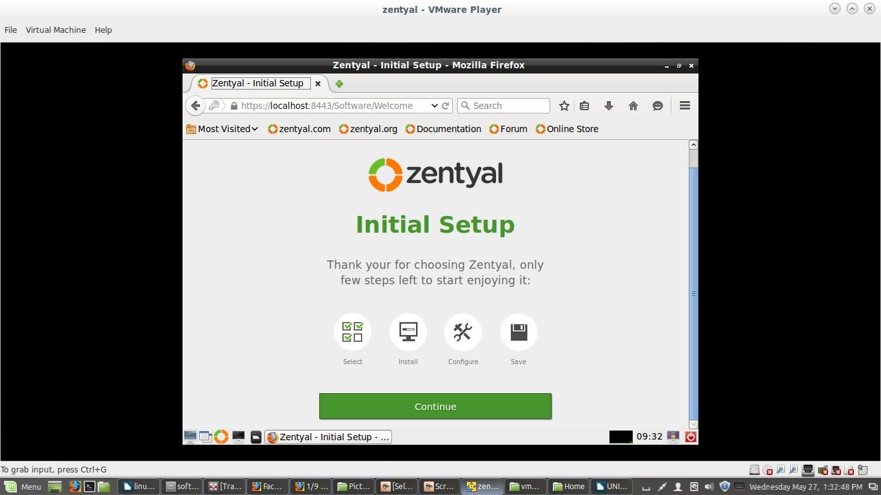Viewport: 881px width, 495px height.
Task: Open the Firefox Hello chat smiley icon
Action: (657, 106)
